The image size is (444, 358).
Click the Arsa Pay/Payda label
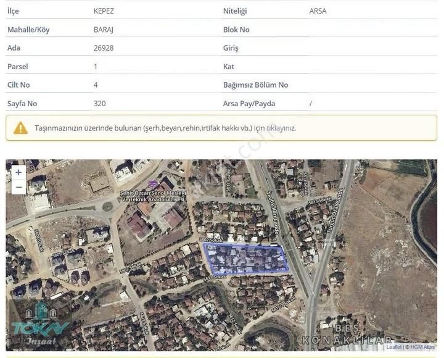tap(249, 104)
